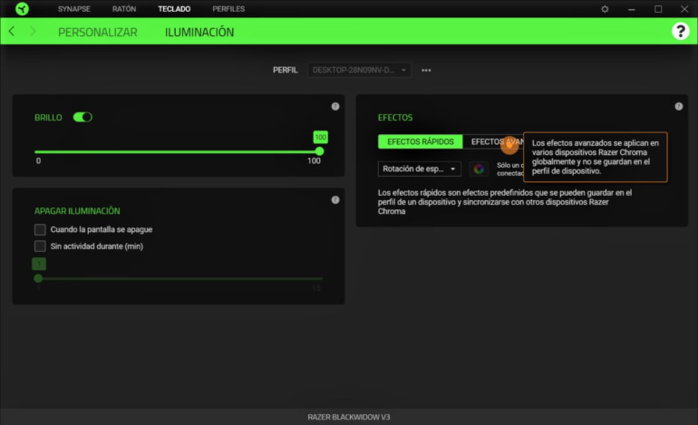Open the Ratón section
This screenshot has width=698, height=425.
click(124, 9)
